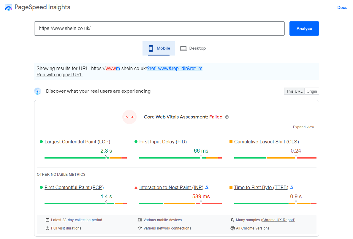Screen dimensions: 353x239
Task: Click the 589 ms INP value
Action: [x=201, y=197]
